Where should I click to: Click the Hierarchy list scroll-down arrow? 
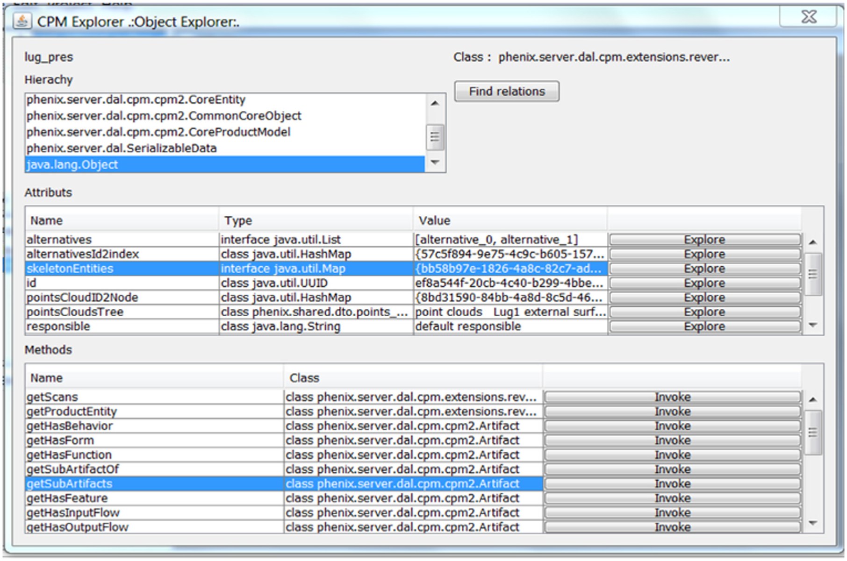pyautogui.click(x=435, y=162)
